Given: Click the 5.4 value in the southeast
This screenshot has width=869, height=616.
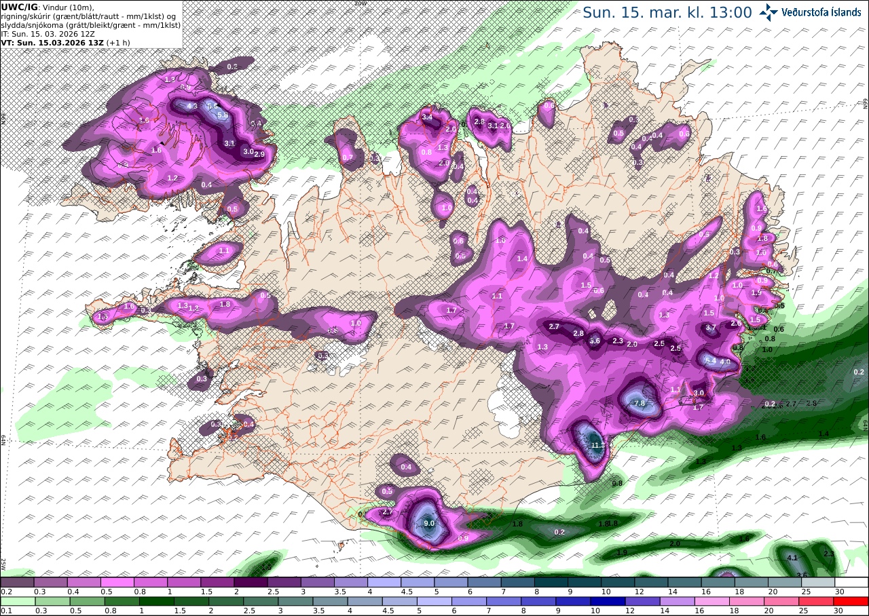Looking at the screenshot, I should point(711,360).
